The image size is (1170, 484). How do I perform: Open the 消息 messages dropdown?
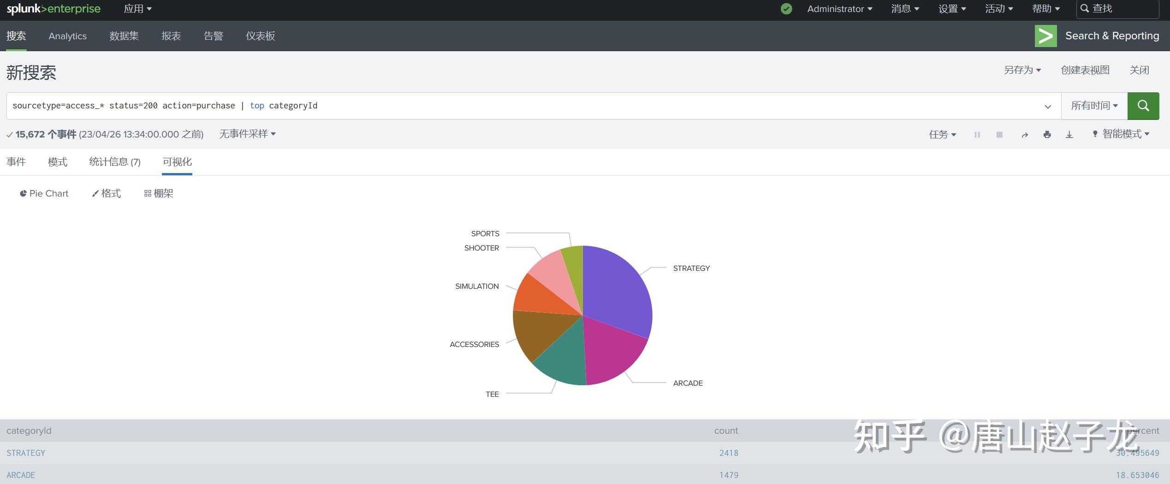coord(905,9)
